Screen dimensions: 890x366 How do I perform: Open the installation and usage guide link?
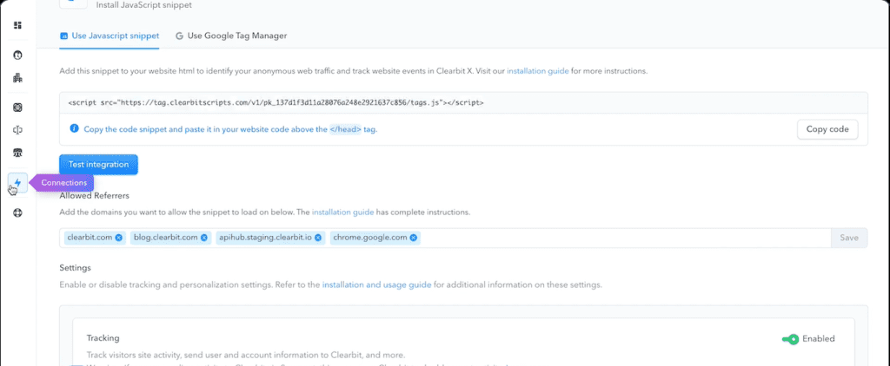377,284
